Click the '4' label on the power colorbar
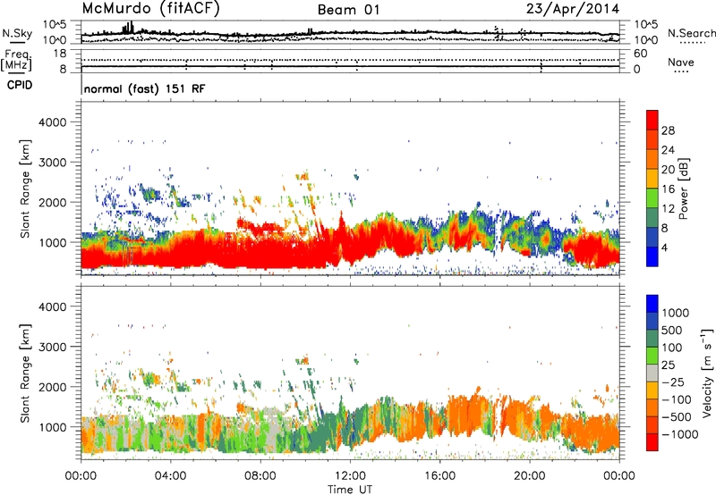Screen dimensions: 716x495 [x=665, y=248]
